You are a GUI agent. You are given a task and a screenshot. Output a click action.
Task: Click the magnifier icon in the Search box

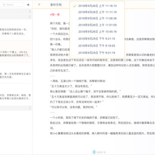(x=4, y=5)
